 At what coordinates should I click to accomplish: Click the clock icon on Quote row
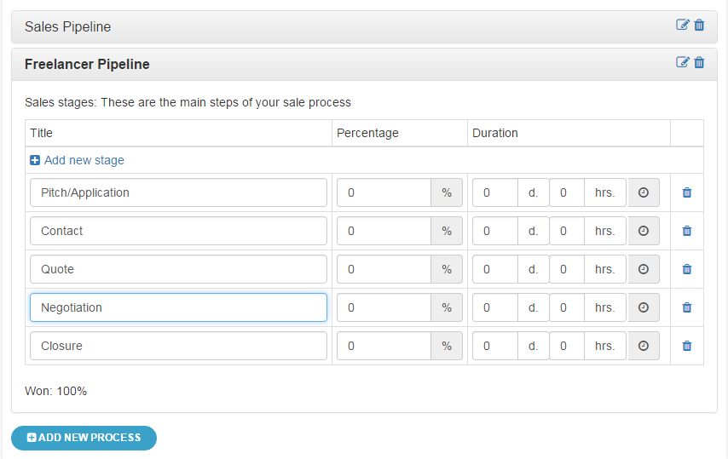644,269
